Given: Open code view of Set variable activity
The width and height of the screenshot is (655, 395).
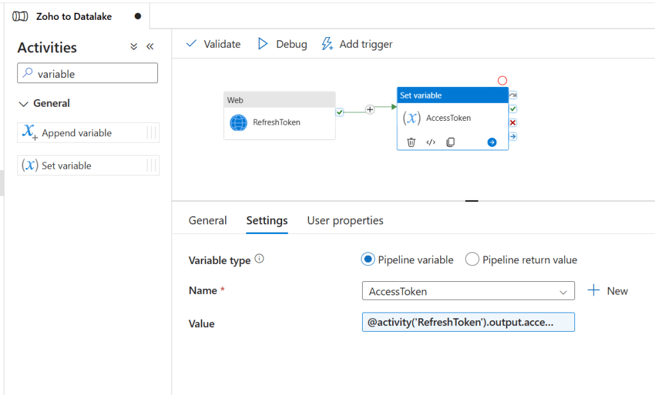Looking at the screenshot, I should tap(430, 142).
